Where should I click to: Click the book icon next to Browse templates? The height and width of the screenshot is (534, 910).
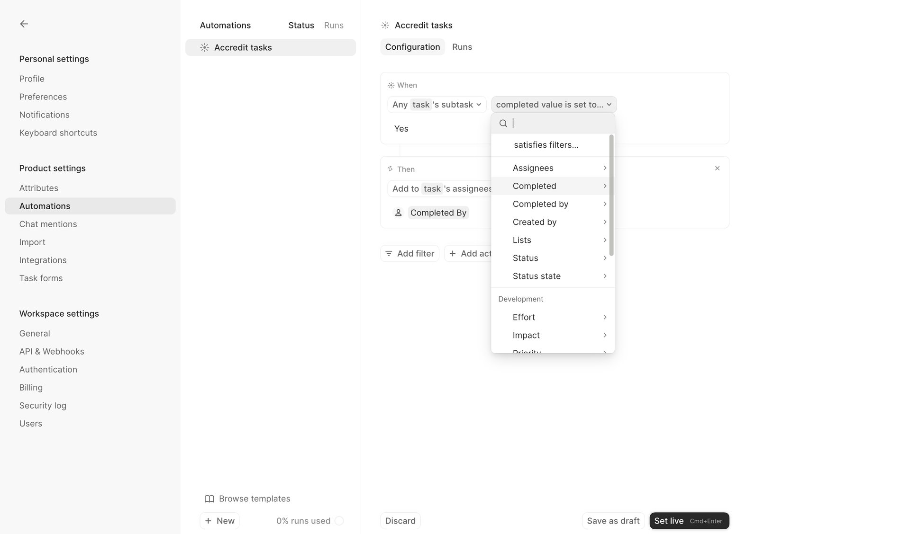click(x=209, y=498)
